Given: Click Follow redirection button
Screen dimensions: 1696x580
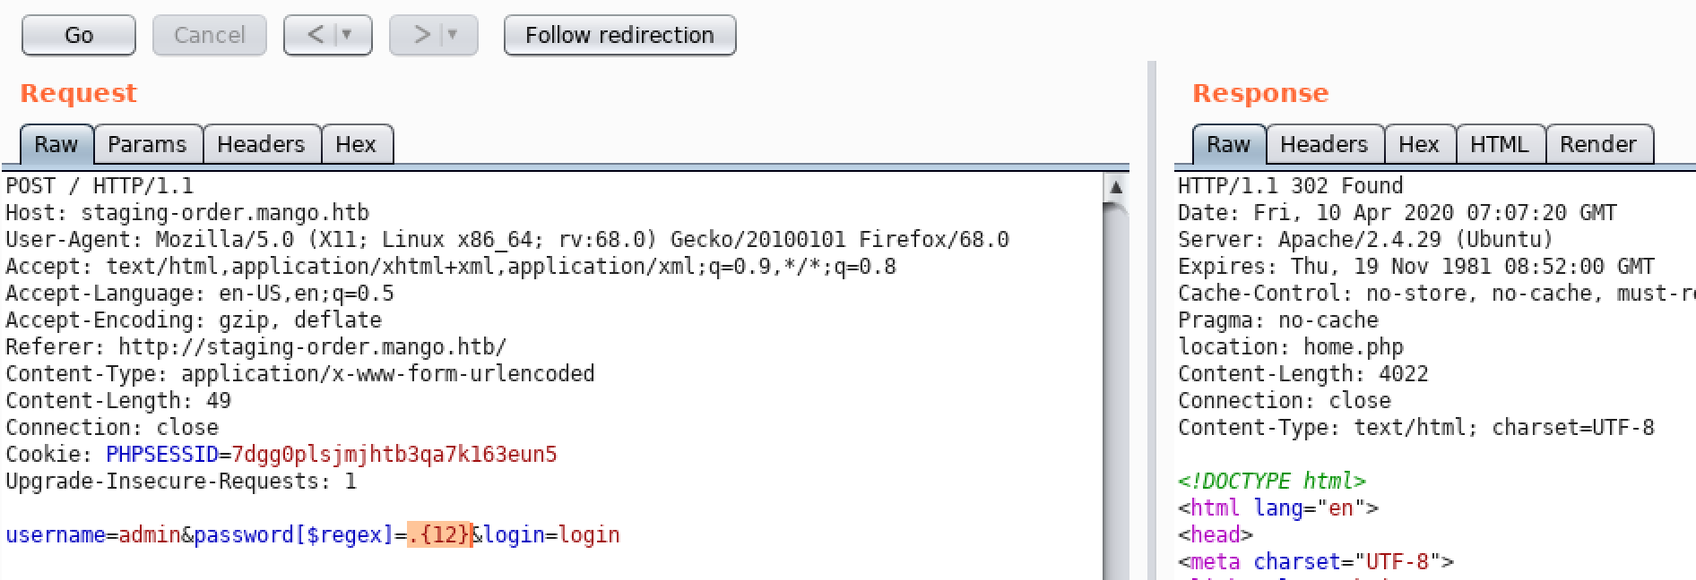Looking at the screenshot, I should [x=619, y=35].
